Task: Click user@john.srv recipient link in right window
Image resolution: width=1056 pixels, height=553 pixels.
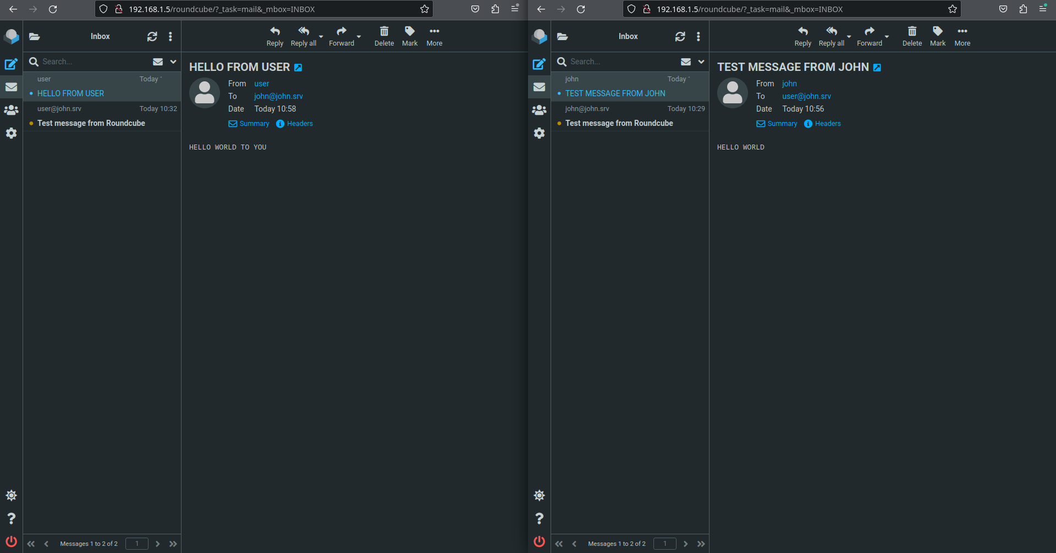Action: 806,96
